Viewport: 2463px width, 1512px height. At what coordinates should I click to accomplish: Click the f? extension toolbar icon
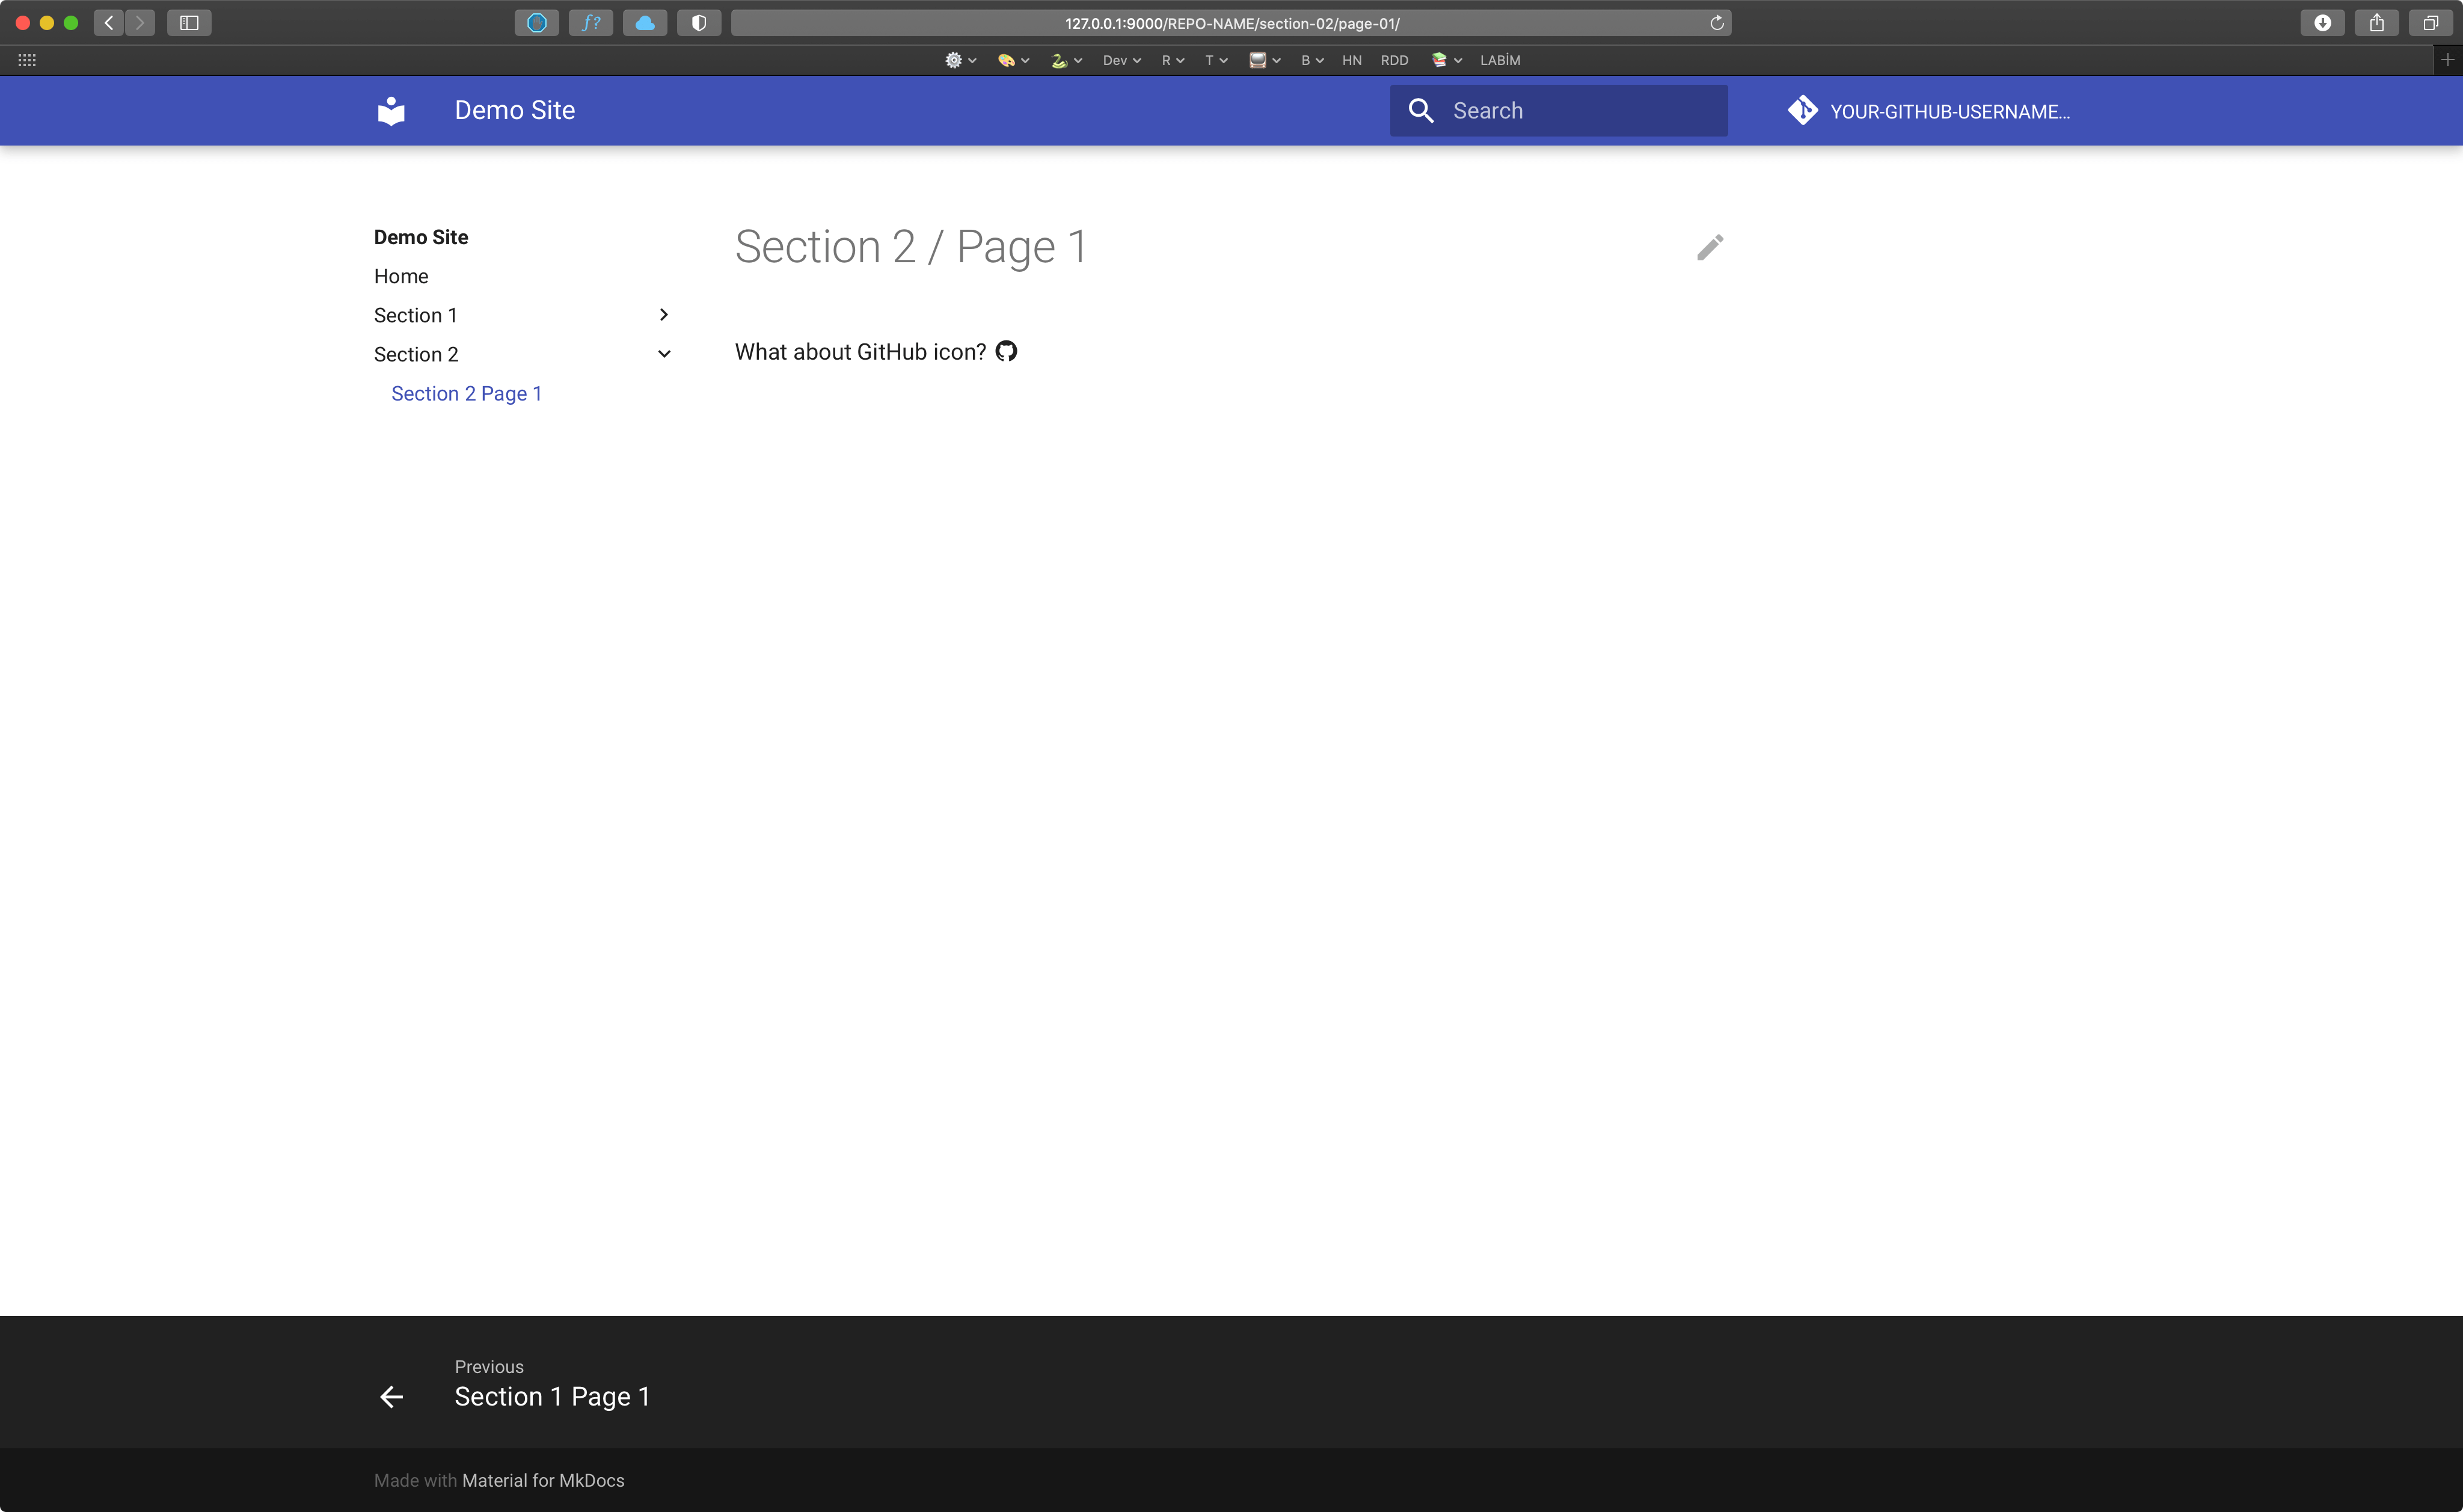click(x=590, y=22)
